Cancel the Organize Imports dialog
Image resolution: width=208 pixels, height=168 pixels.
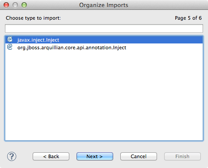click(x=139, y=156)
